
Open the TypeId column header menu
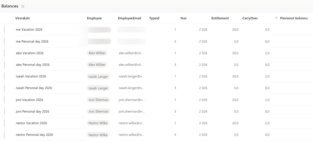(x=154, y=18)
